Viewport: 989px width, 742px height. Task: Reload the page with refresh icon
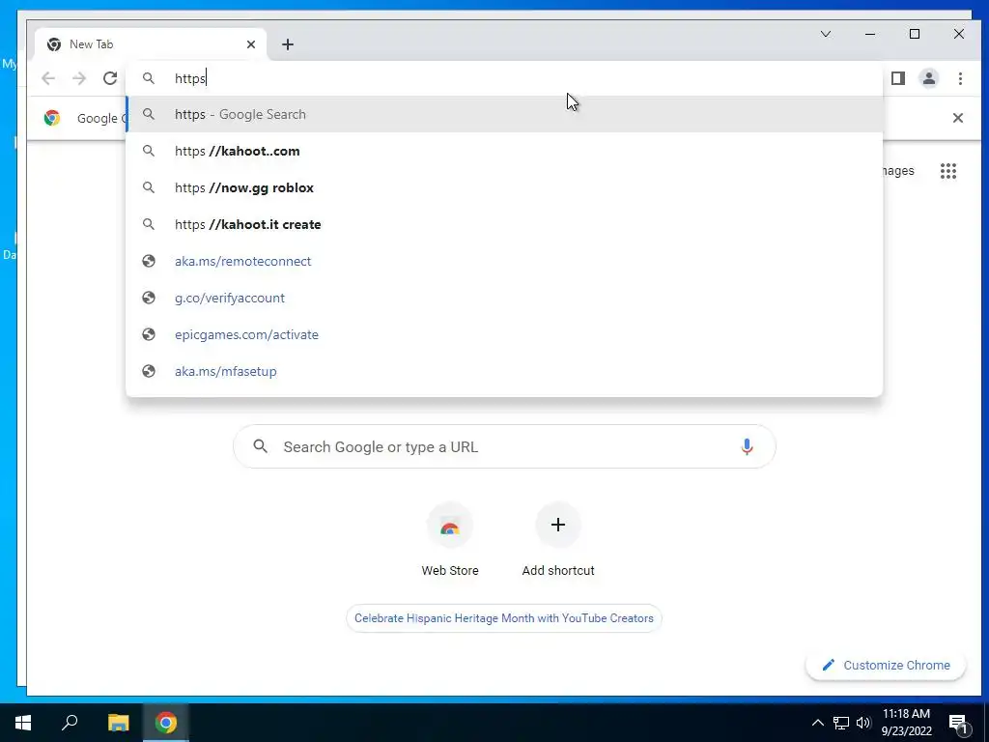[110, 78]
